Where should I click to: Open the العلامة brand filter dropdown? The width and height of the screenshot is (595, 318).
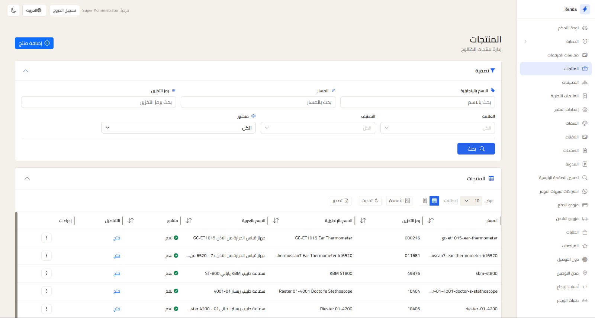tap(438, 128)
